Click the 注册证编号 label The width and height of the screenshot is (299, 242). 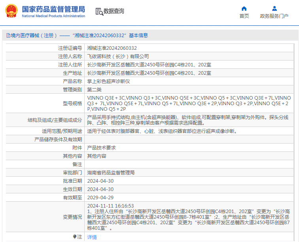tap(70, 48)
